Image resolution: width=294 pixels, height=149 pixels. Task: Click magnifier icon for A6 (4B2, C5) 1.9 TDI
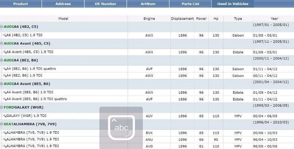(x=5, y=35)
